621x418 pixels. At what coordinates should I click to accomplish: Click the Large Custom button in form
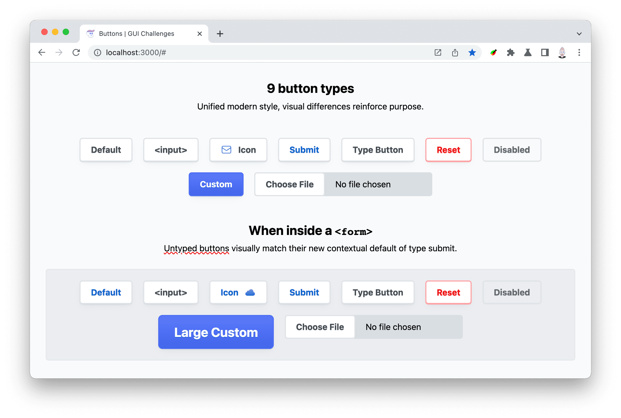(216, 333)
